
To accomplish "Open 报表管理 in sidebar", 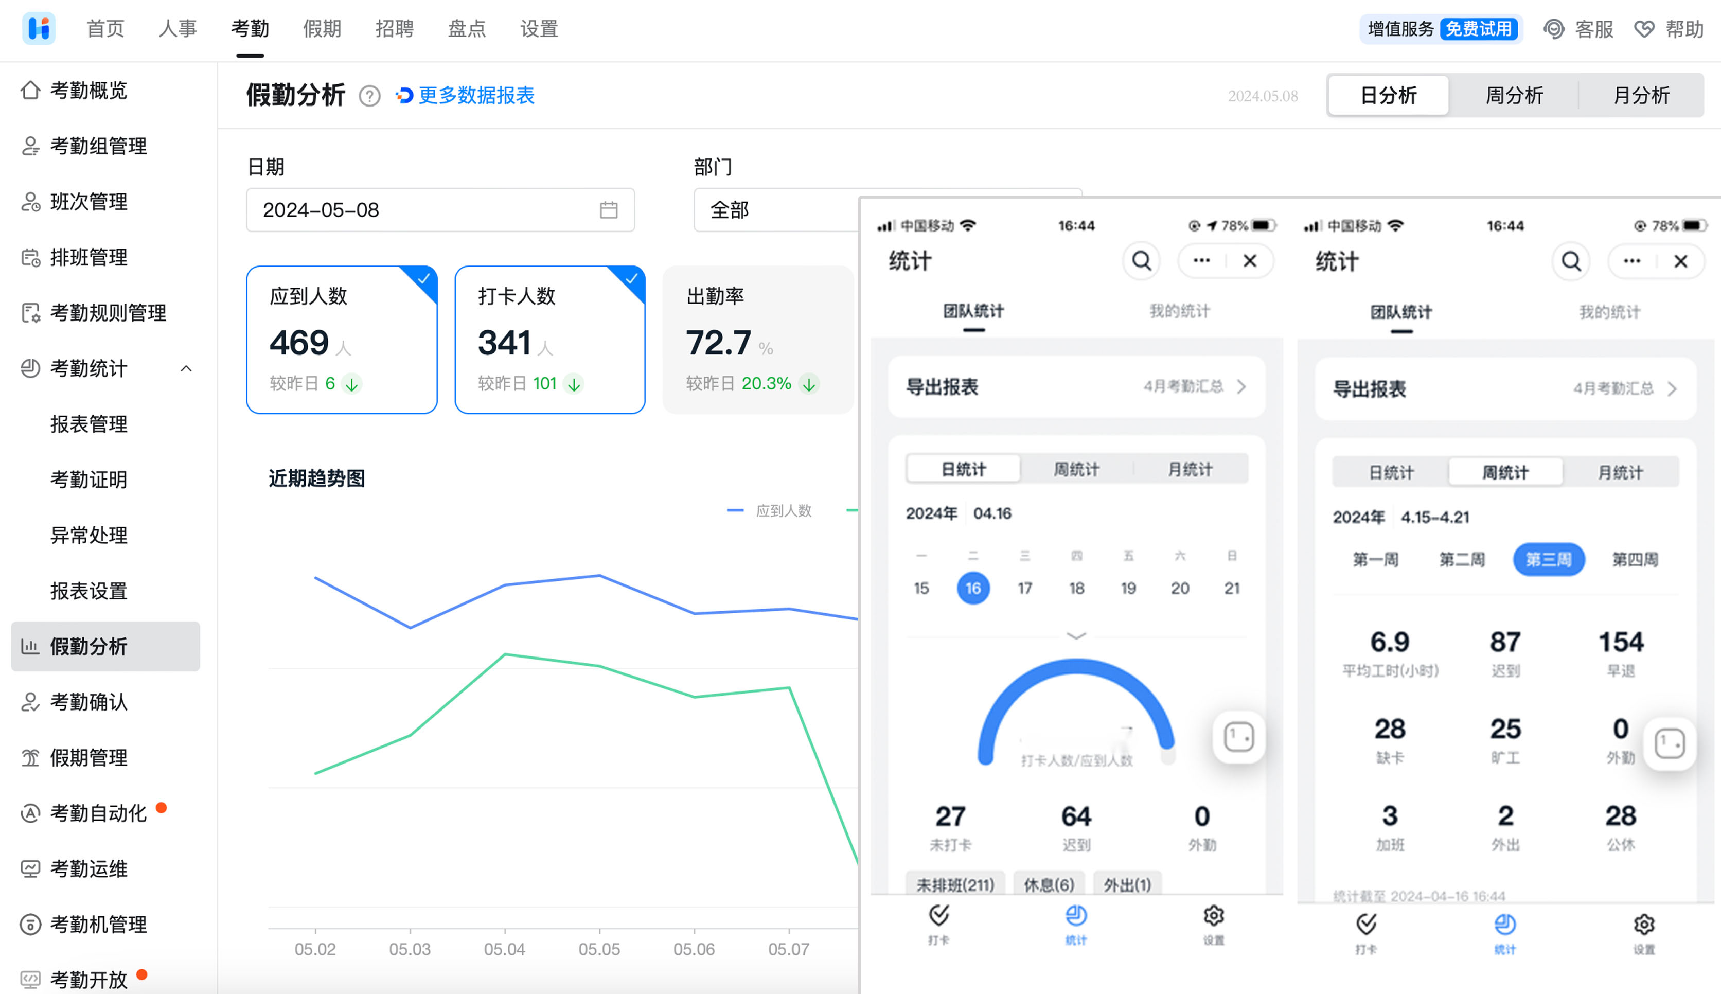I will [88, 424].
